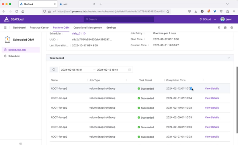This screenshot has height=145, width=238.
Task: Open the calendar icon in date range
Action: tap(129, 70)
